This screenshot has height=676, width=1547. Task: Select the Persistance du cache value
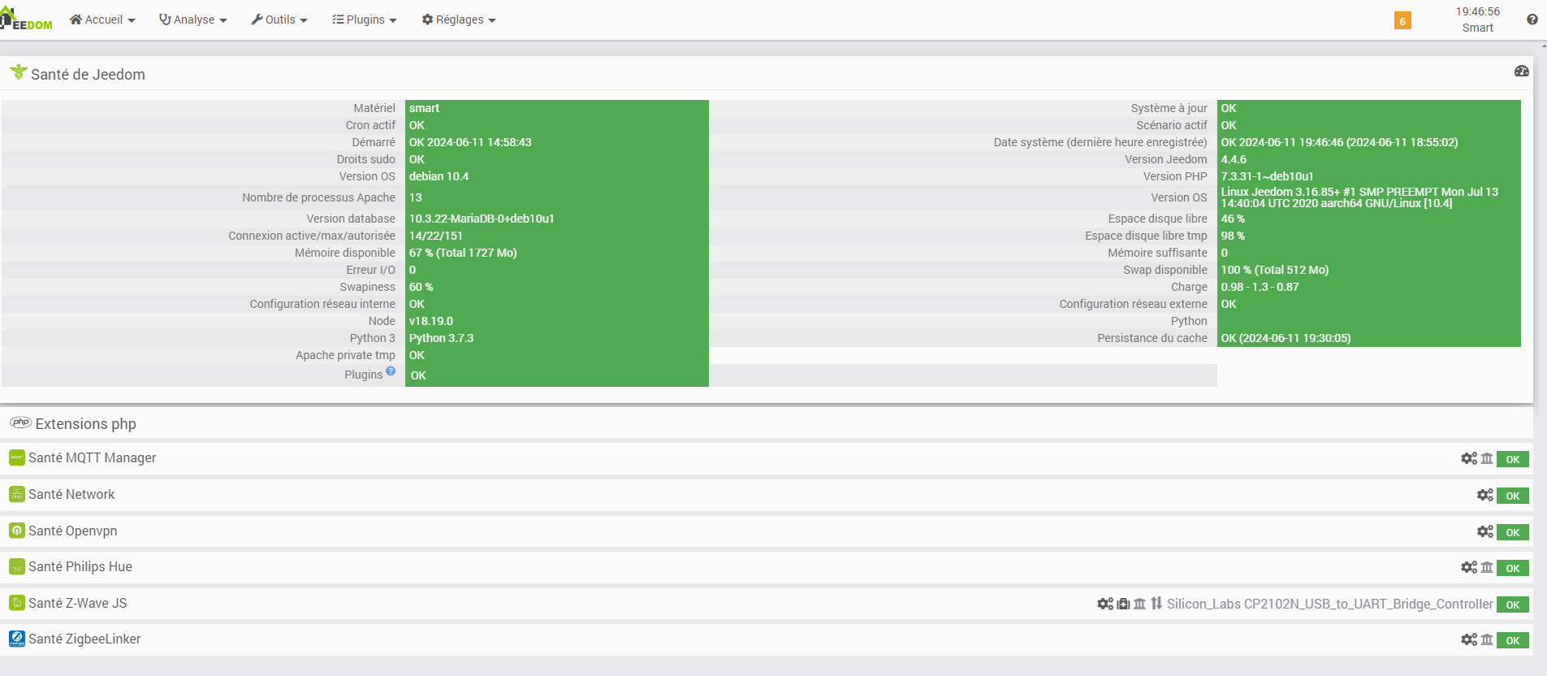1286,338
